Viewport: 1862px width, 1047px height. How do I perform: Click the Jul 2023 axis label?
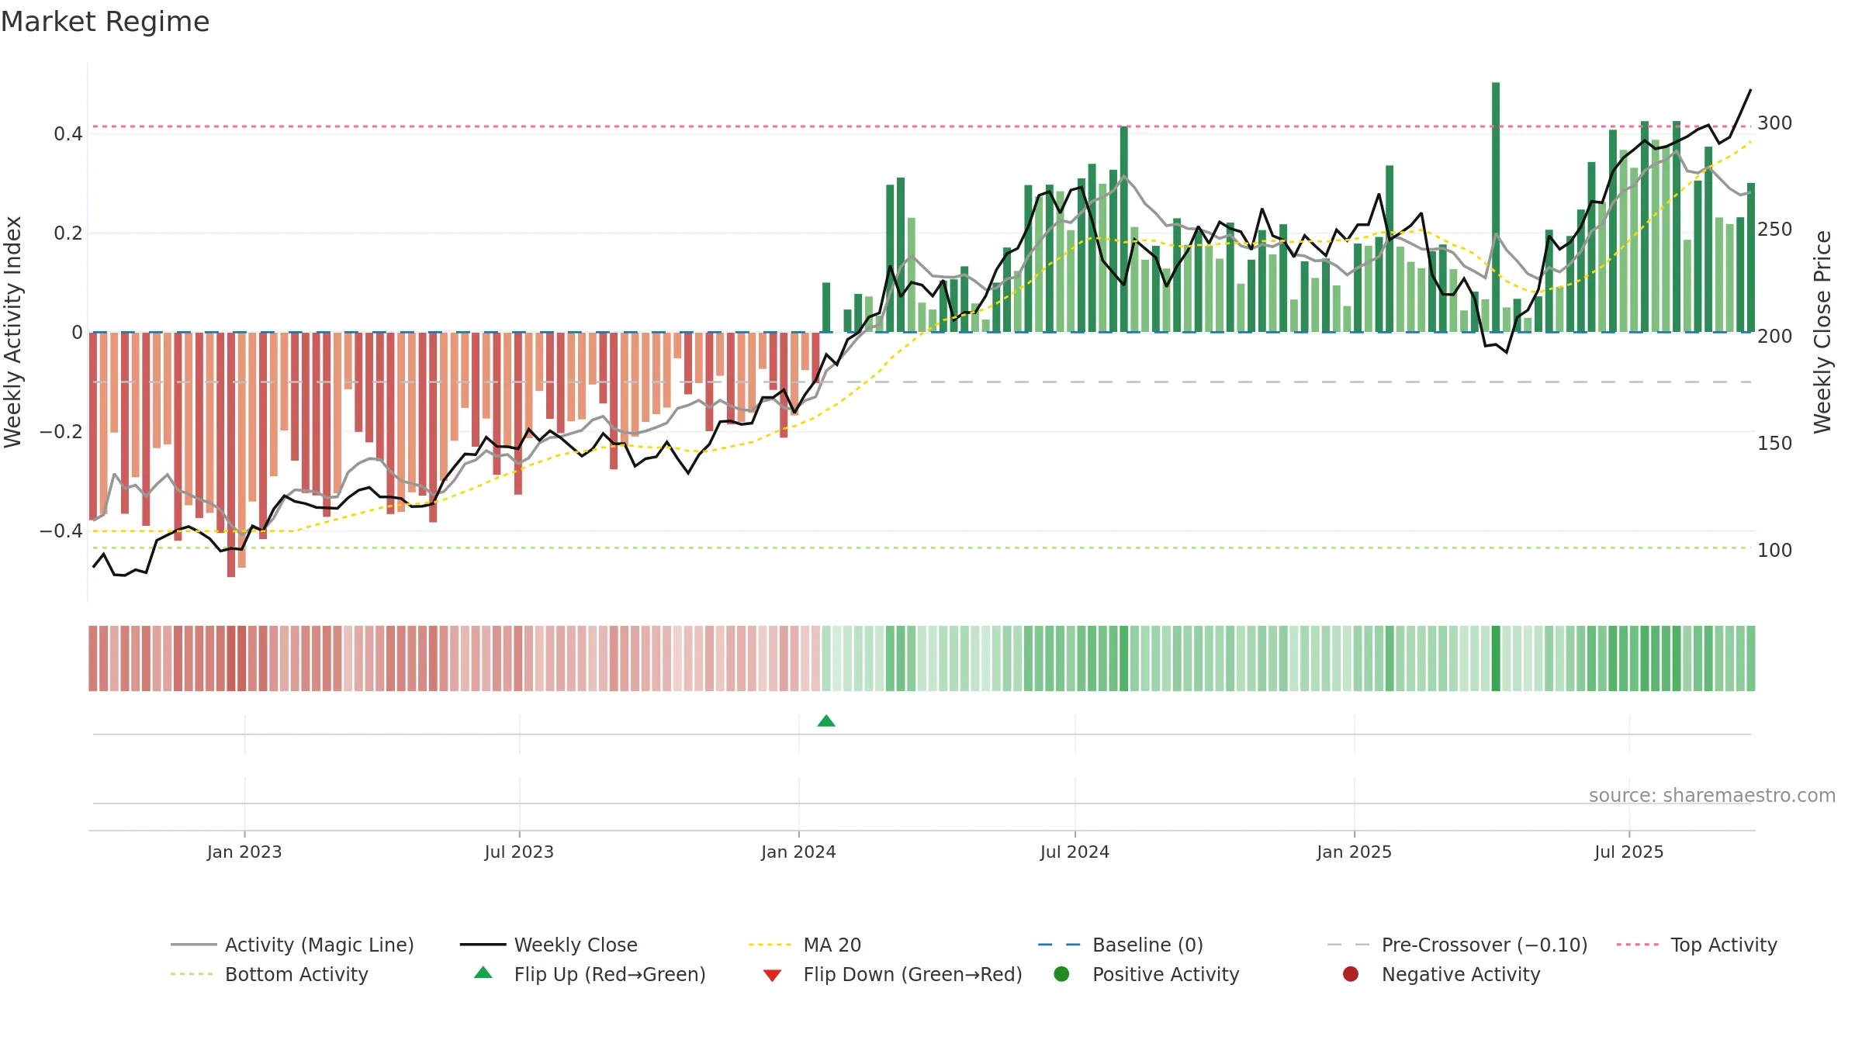519,852
